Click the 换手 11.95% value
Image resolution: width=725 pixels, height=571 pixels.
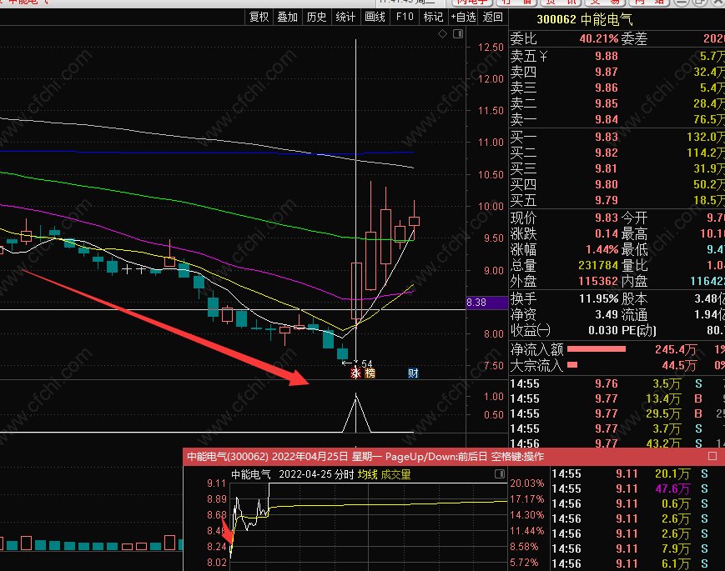tap(599, 299)
